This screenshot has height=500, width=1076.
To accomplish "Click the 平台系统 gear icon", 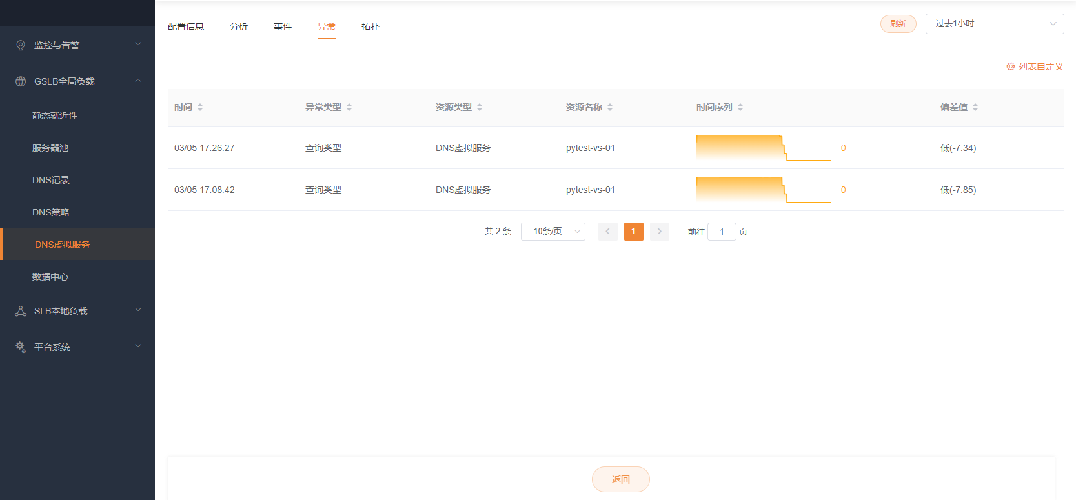I will [21, 347].
